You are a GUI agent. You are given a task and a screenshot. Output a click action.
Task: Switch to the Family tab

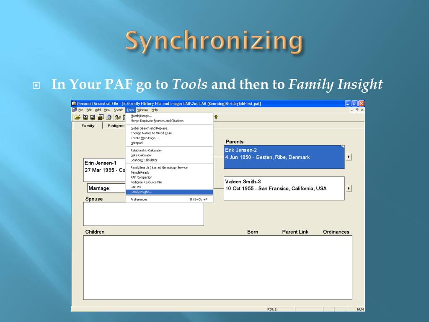(x=88, y=126)
